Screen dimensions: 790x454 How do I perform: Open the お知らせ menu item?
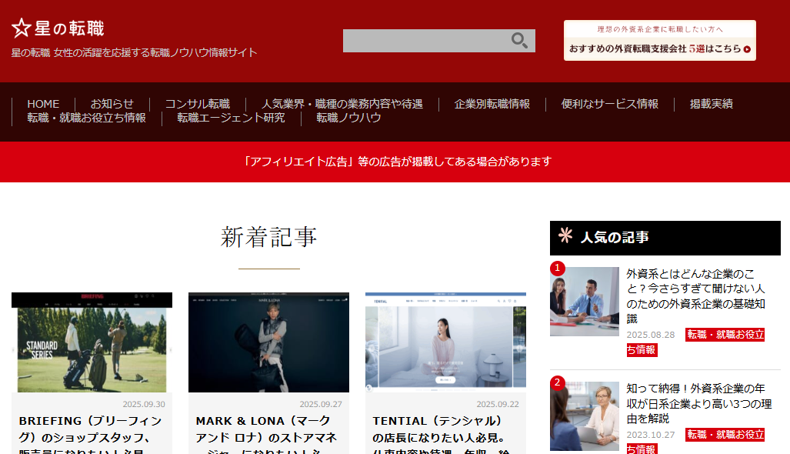click(x=112, y=103)
